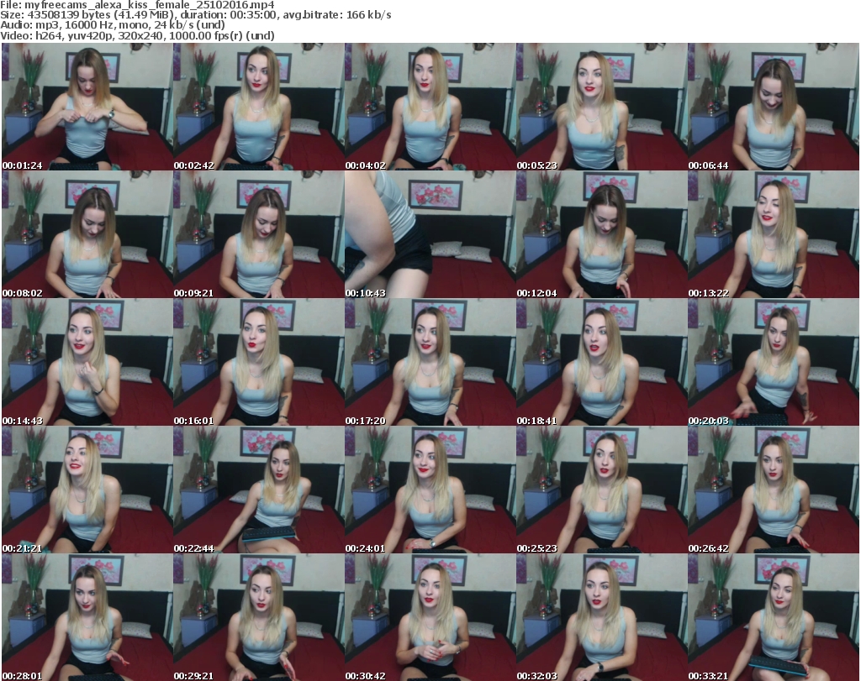Open the thumbnail marked 00:04:02

tap(430, 107)
